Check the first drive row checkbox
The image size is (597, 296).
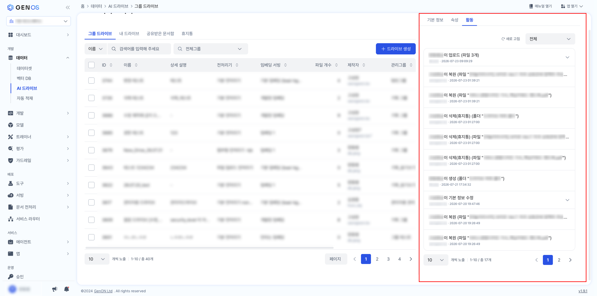click(91, 81)
